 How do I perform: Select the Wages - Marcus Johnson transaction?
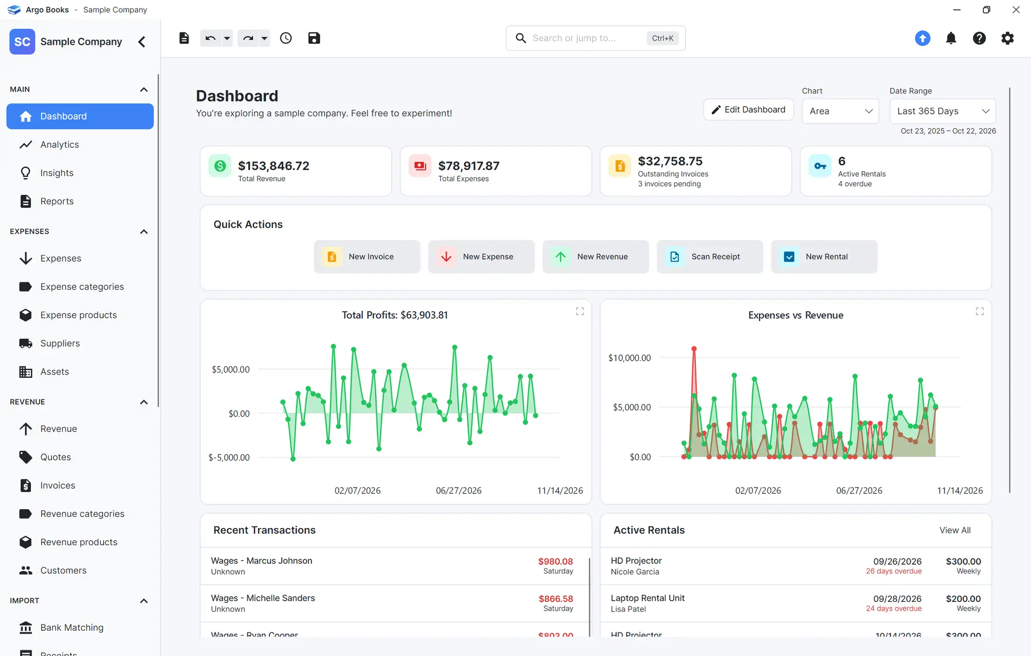(x=394, y=566)
